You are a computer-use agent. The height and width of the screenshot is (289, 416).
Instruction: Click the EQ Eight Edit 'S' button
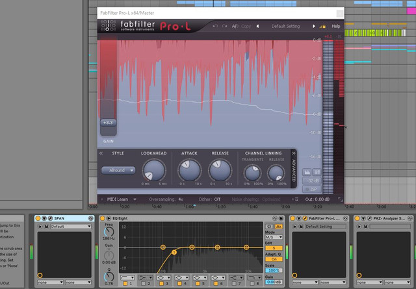274,248
